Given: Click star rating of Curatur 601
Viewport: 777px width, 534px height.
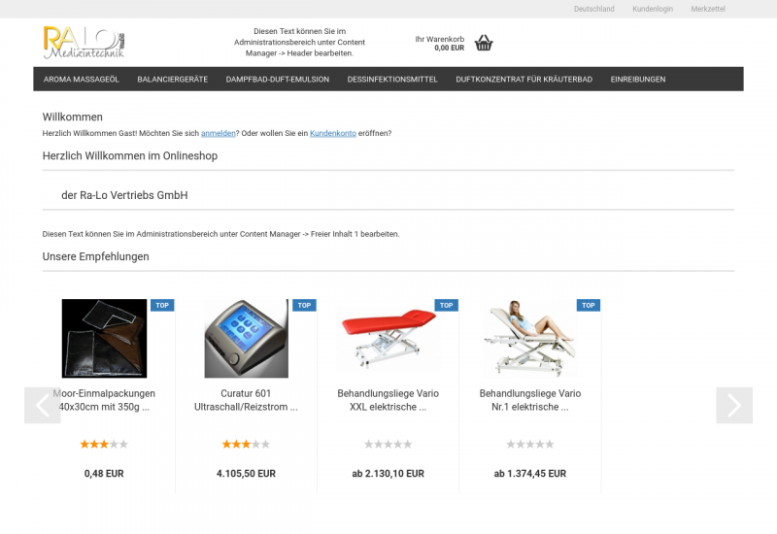Looking at the screenshot, I should pyautogui.click(x=246, y=445).
